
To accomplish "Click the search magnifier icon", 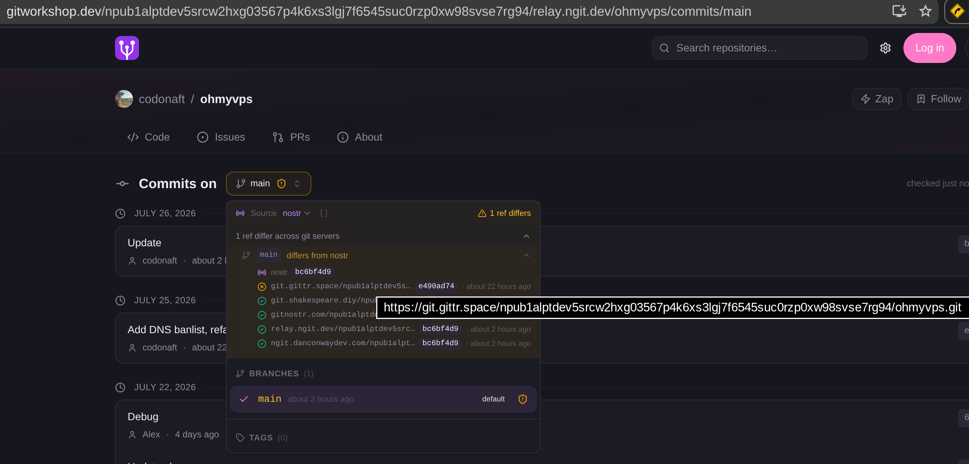I will point(664,48).
